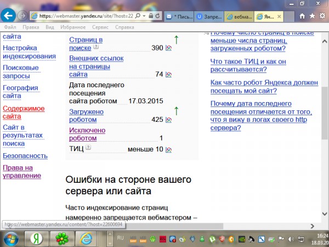The image size is (329, 247).
Task: Open 'Исключено роботом' link
Action: pos(87,134)
